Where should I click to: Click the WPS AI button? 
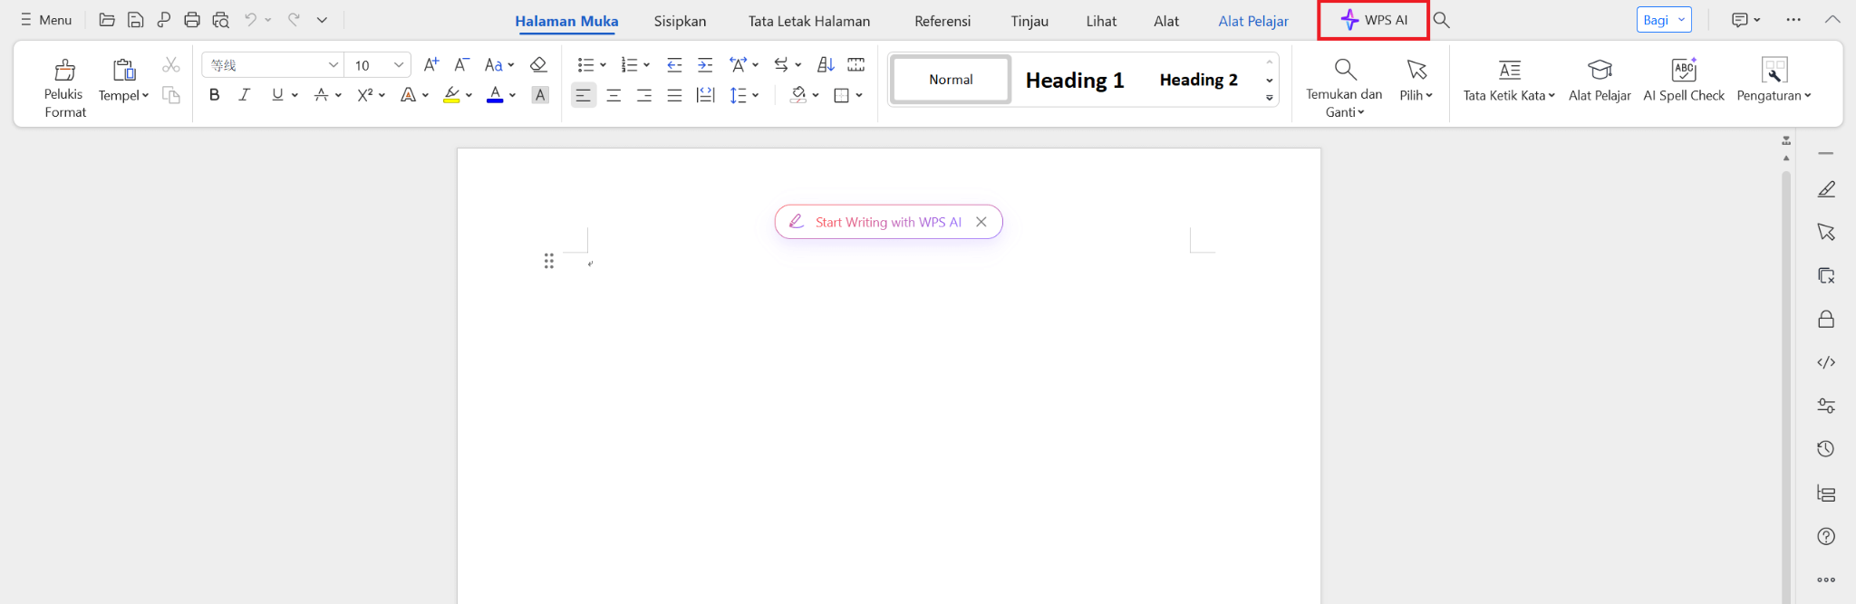[x=1374, y=20]
